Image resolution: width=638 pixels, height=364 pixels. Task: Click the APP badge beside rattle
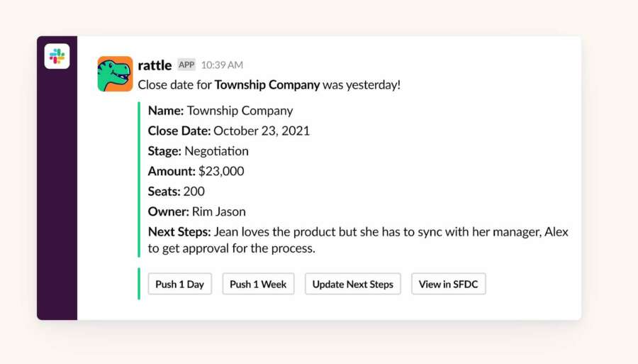186,65
